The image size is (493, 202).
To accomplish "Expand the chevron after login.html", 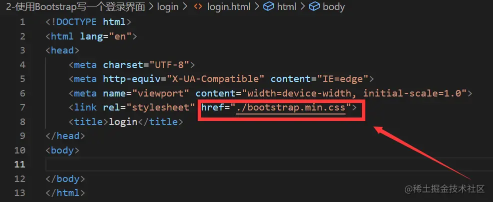I will [x=257, y=6].
